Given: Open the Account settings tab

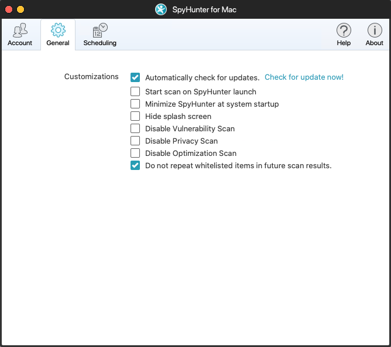Looking at the screenshot, I should [x=20, y=35].
